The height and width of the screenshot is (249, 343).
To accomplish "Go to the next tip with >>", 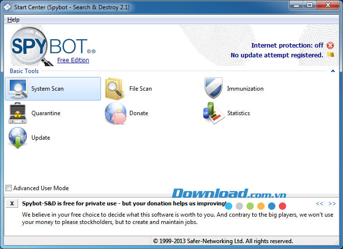I will point(332,203).
